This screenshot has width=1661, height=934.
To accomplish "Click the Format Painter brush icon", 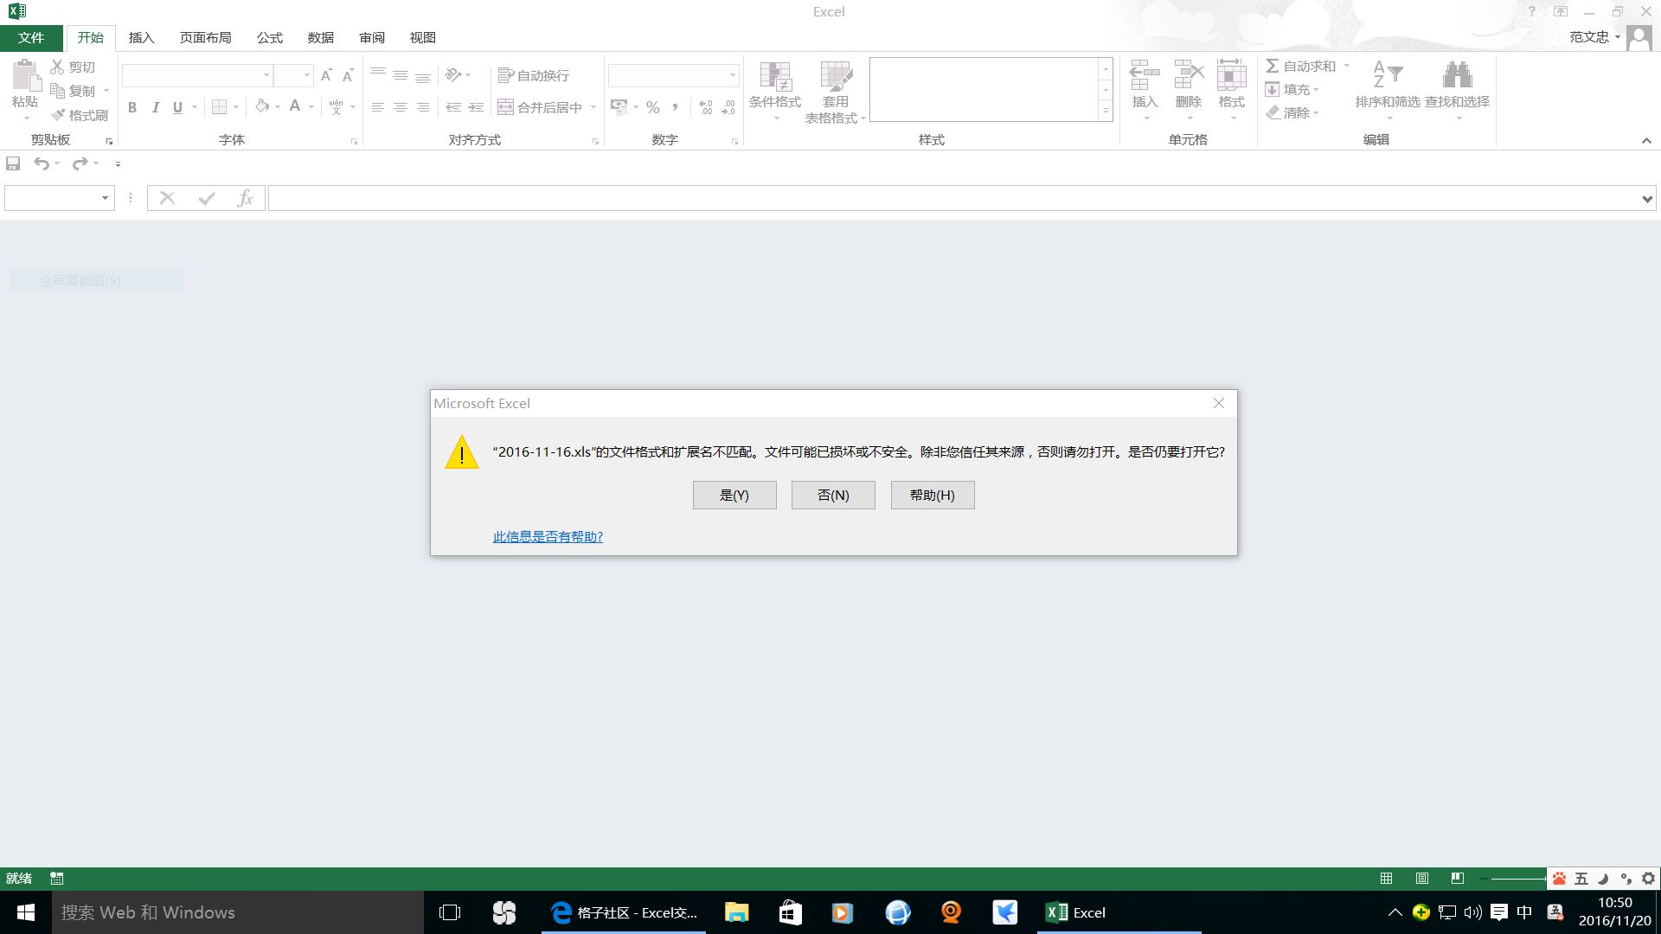I will (x=58, y=115).
